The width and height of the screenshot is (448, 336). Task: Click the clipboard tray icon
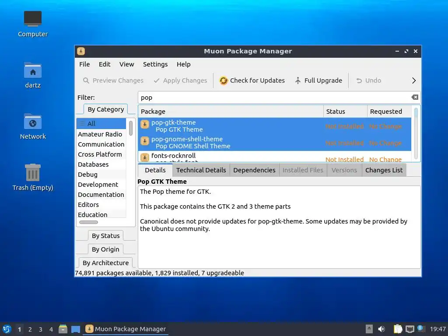click(x=398, y=329)
